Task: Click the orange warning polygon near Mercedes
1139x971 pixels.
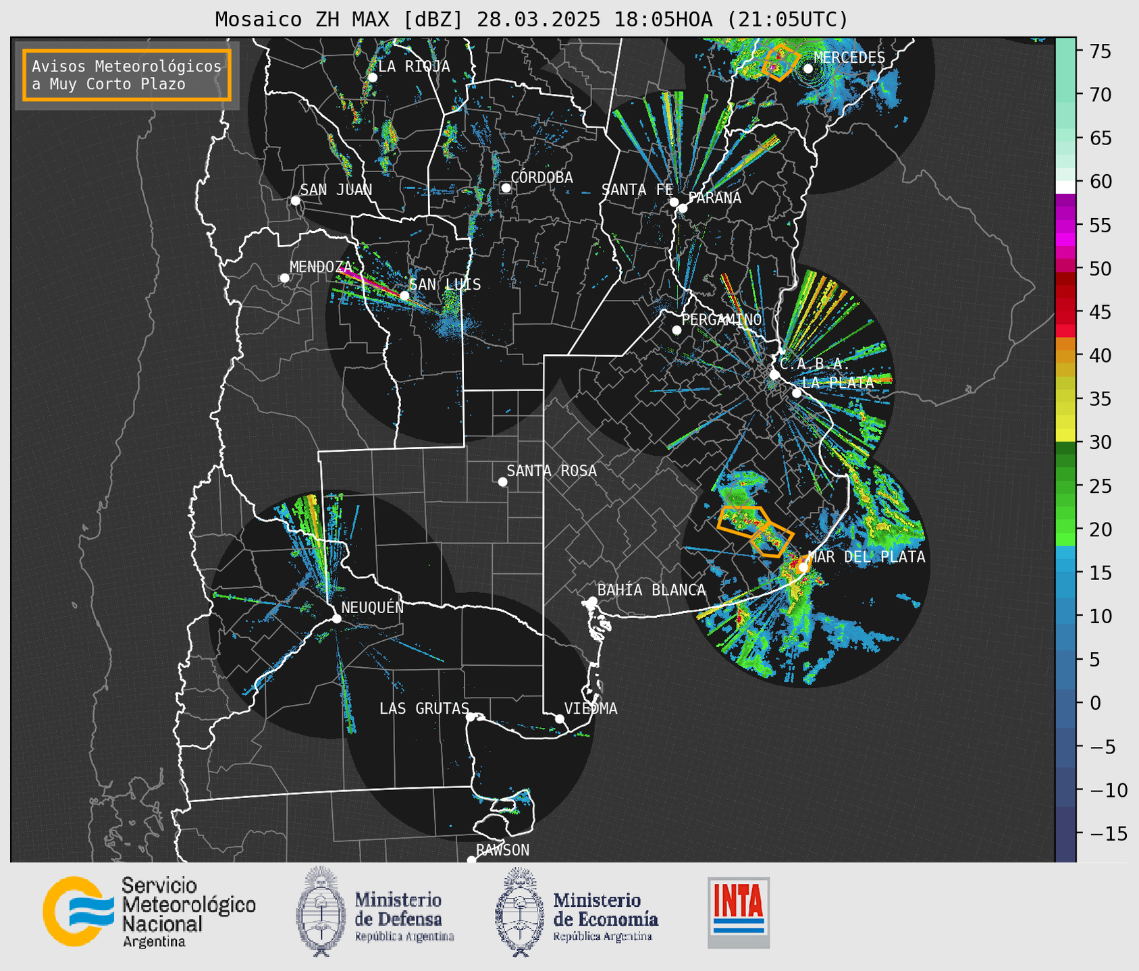Action: coord(780,62)
